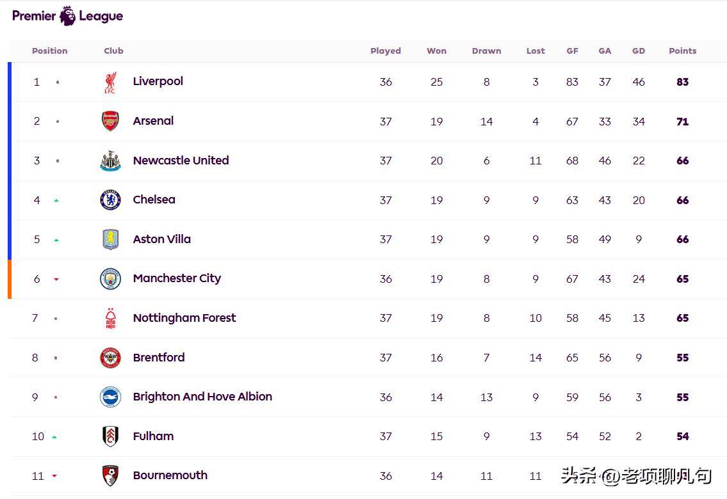Screen dimensions: 727x499
Task: Sort the table by Points column
Action: (683, 51)
